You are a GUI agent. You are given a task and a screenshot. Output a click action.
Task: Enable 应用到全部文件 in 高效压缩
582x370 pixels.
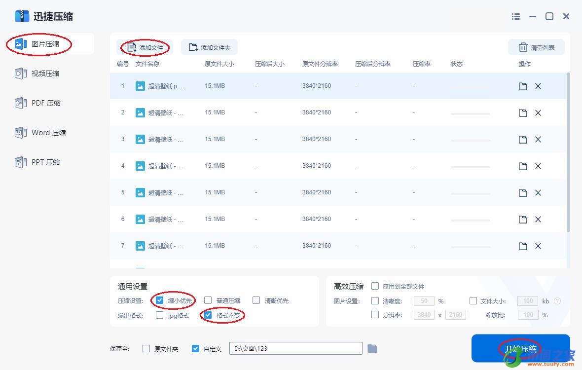(375, 286)
